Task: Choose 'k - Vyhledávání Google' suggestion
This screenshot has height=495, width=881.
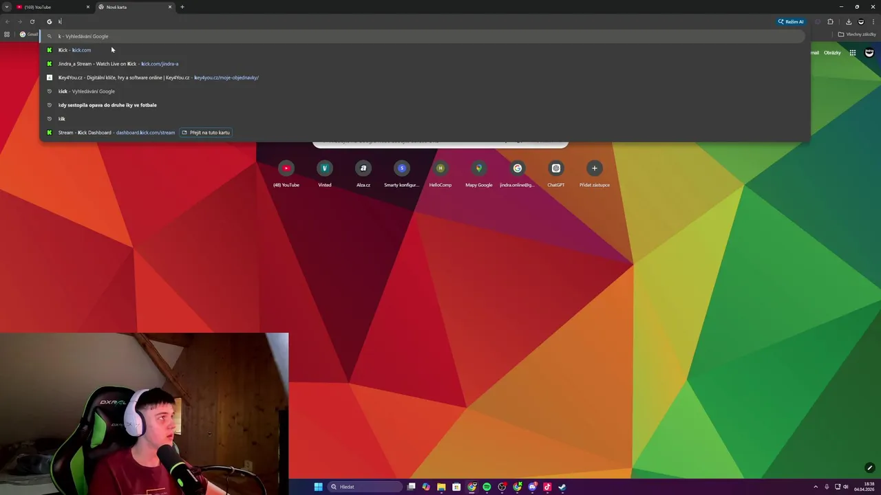Action: [423, 36]
